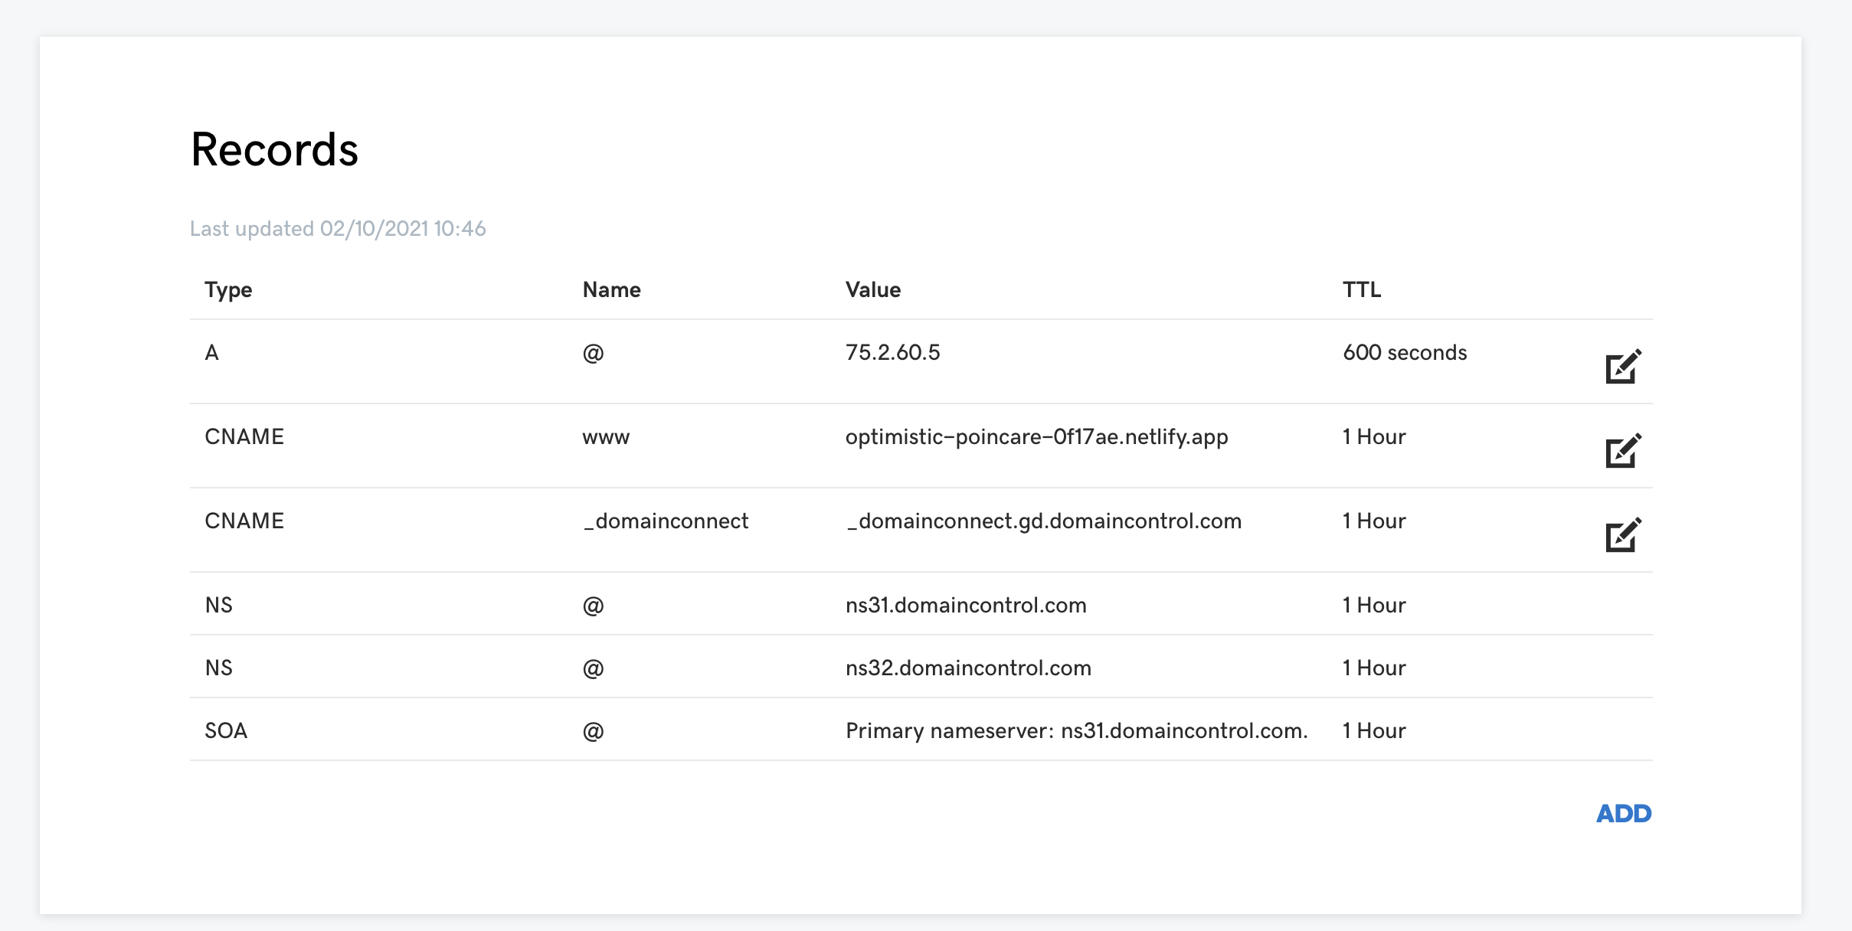Click the SOA type cell

click(x=226, y=730)
